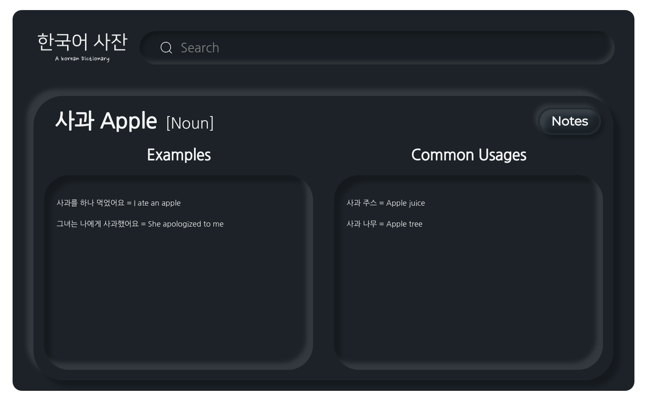Click Korean phrase 사과를 하나 먹었어요
The width and height of the screenshot is (647, 408).
tap(91, 203)
